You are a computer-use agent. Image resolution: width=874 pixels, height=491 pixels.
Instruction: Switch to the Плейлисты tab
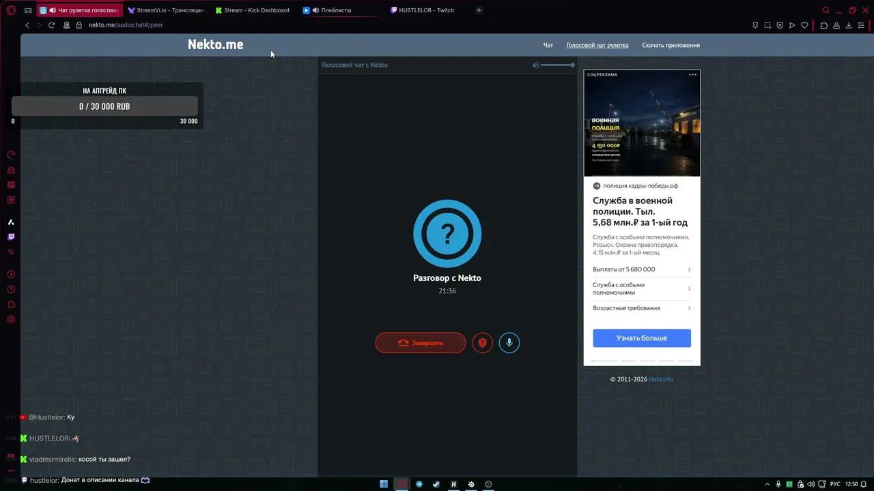click(341, 10)
